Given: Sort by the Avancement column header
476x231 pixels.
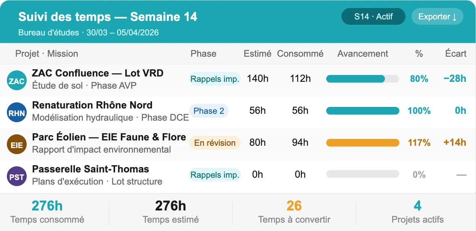Looking at the screenshot, I should (362, 54).
